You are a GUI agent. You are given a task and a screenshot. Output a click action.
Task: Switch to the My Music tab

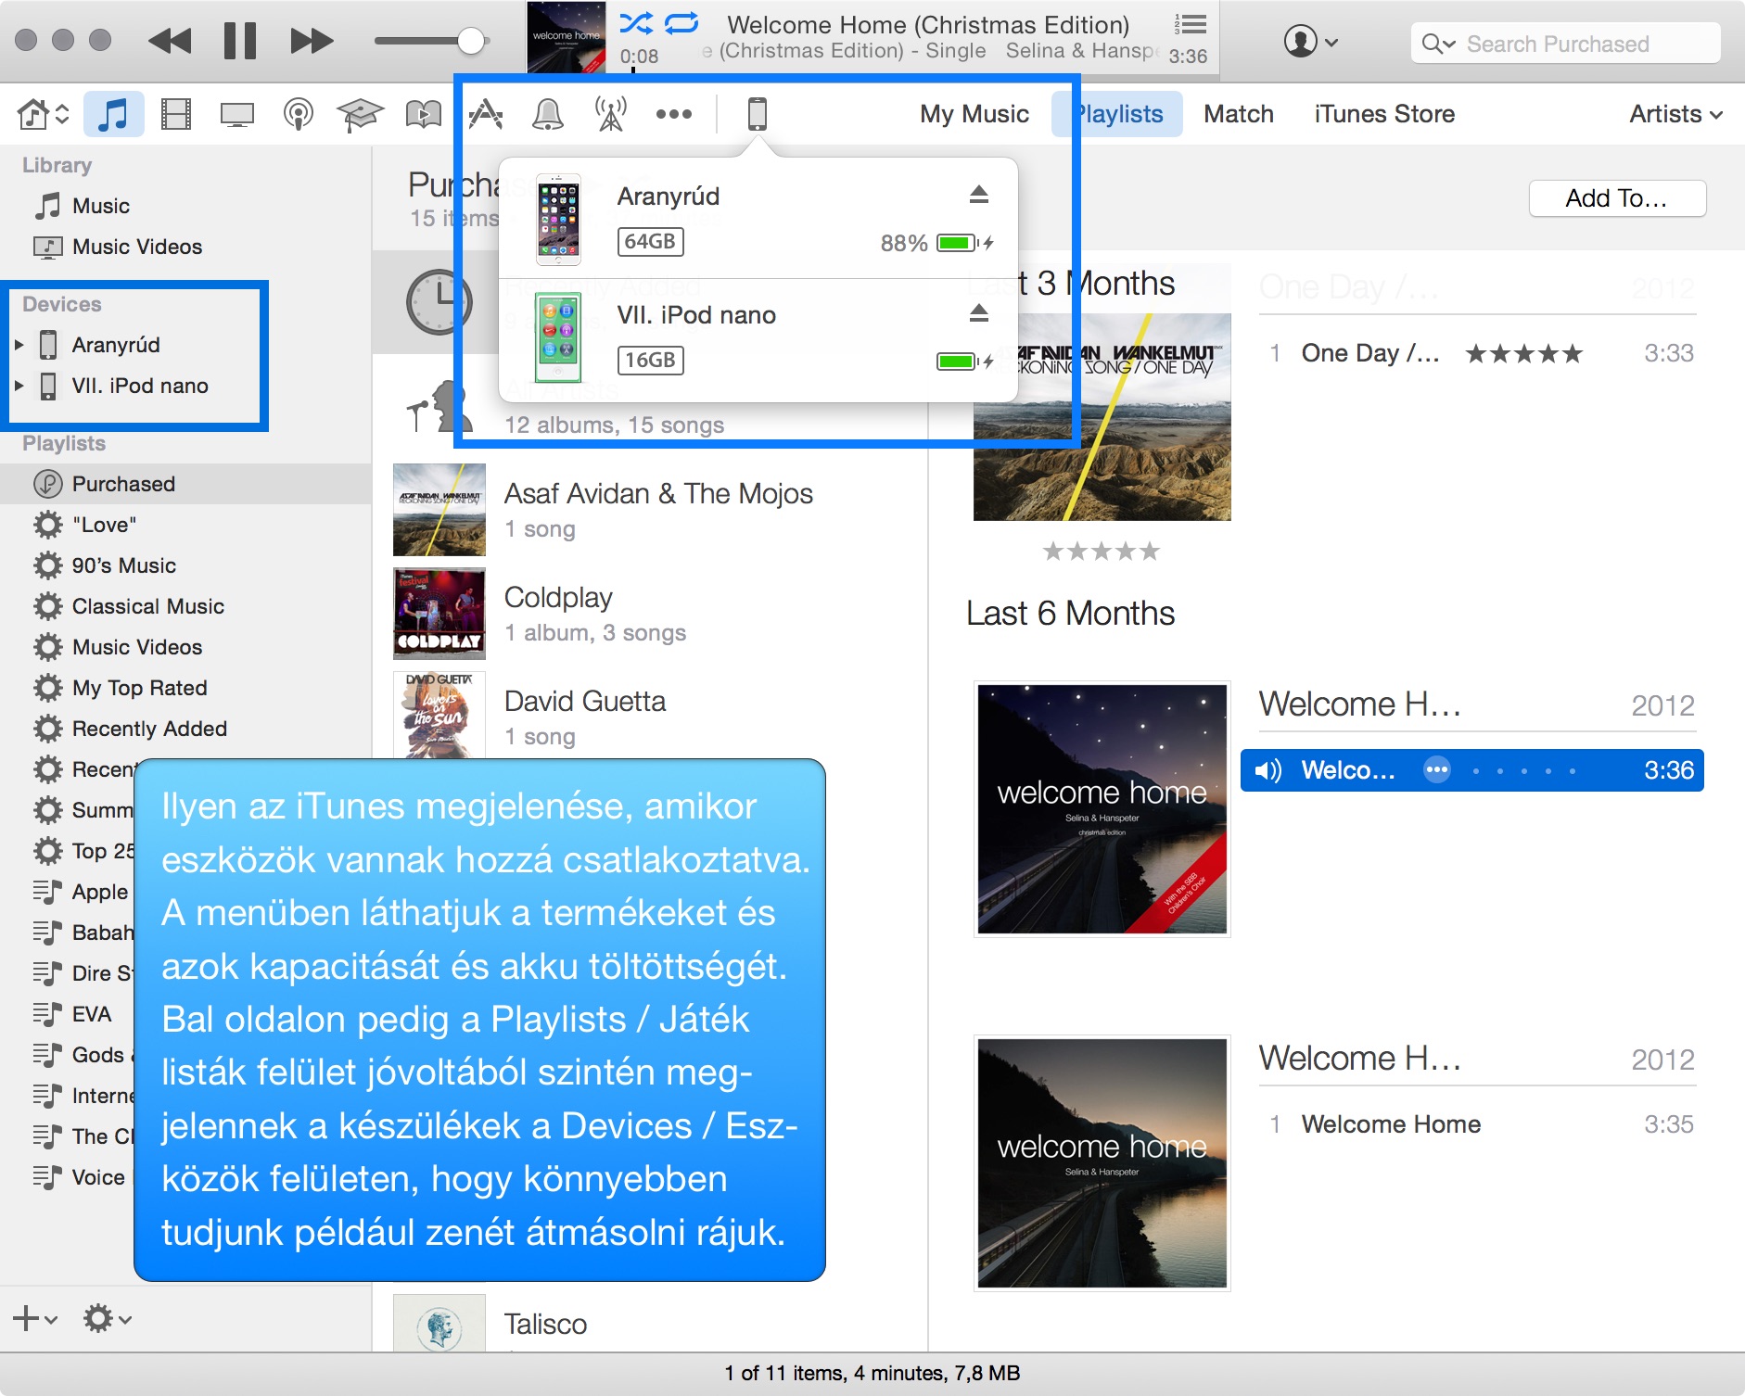[974, 114]
